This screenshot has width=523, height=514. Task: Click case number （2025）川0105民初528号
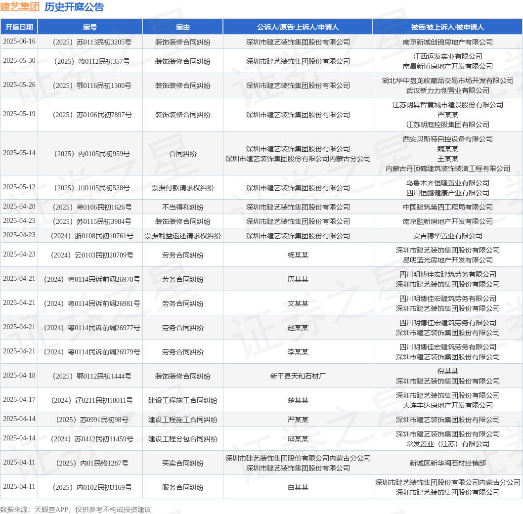click(x=90, y=188)
